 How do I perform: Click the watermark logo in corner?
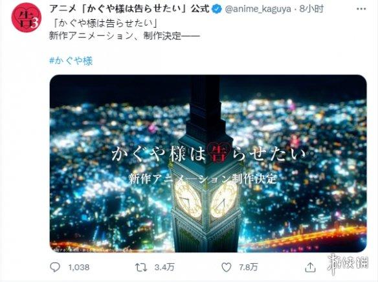coord(348,263)
